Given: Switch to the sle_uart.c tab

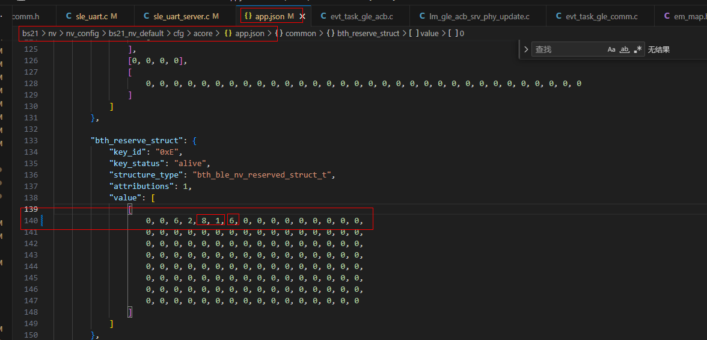Looking at the screenshot, I should tap(92, 16).
